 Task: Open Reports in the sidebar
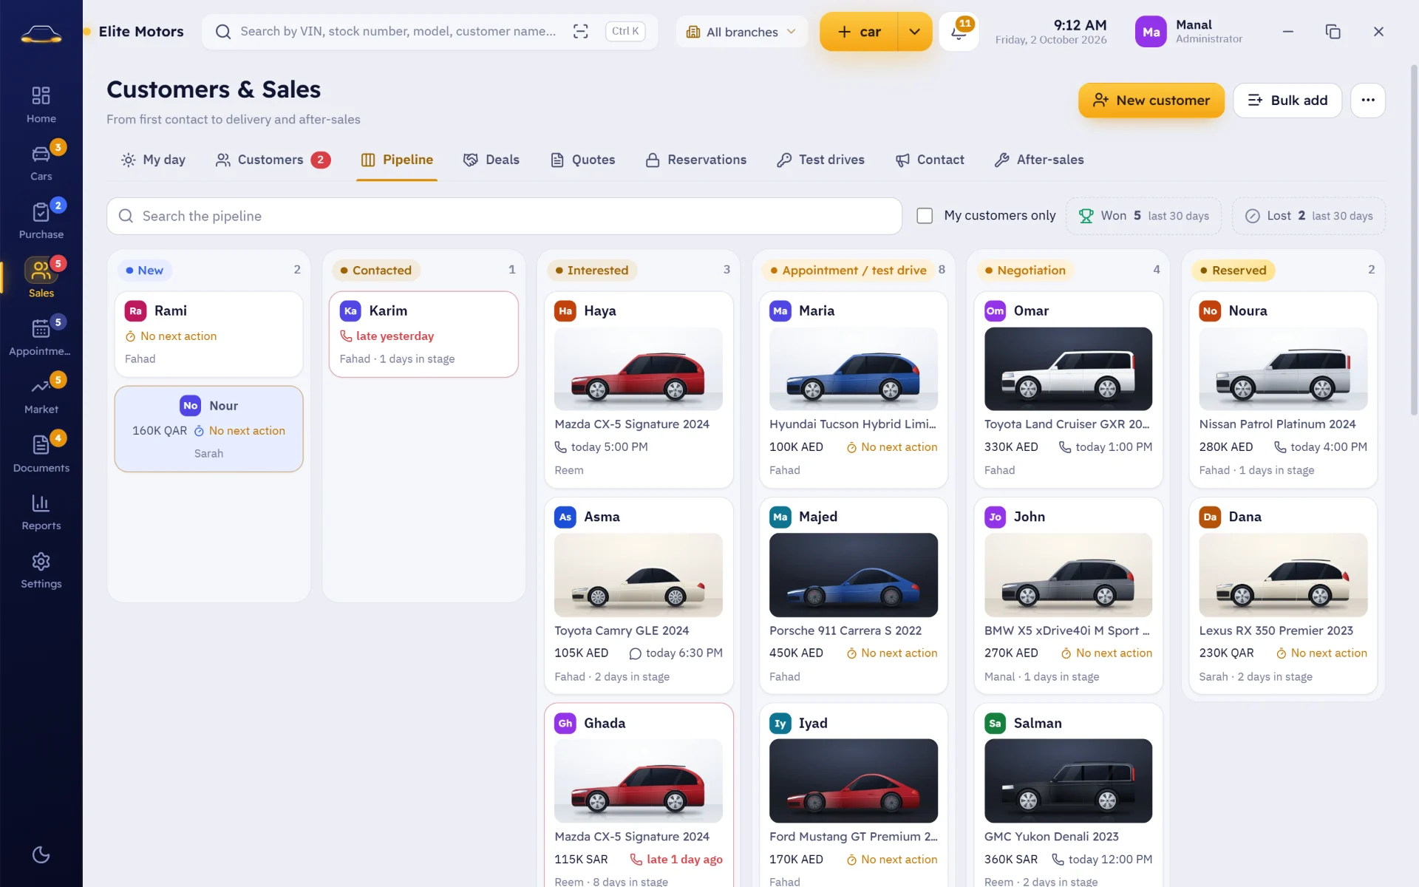point(41,512)
